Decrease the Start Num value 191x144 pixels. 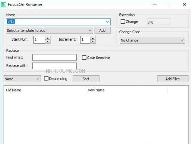48,41
